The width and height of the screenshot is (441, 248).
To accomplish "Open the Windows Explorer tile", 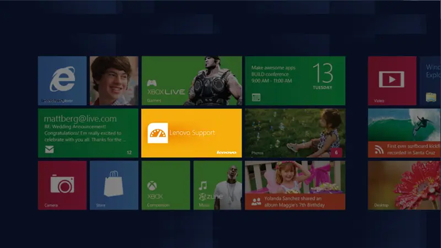I will coord(431,80).
